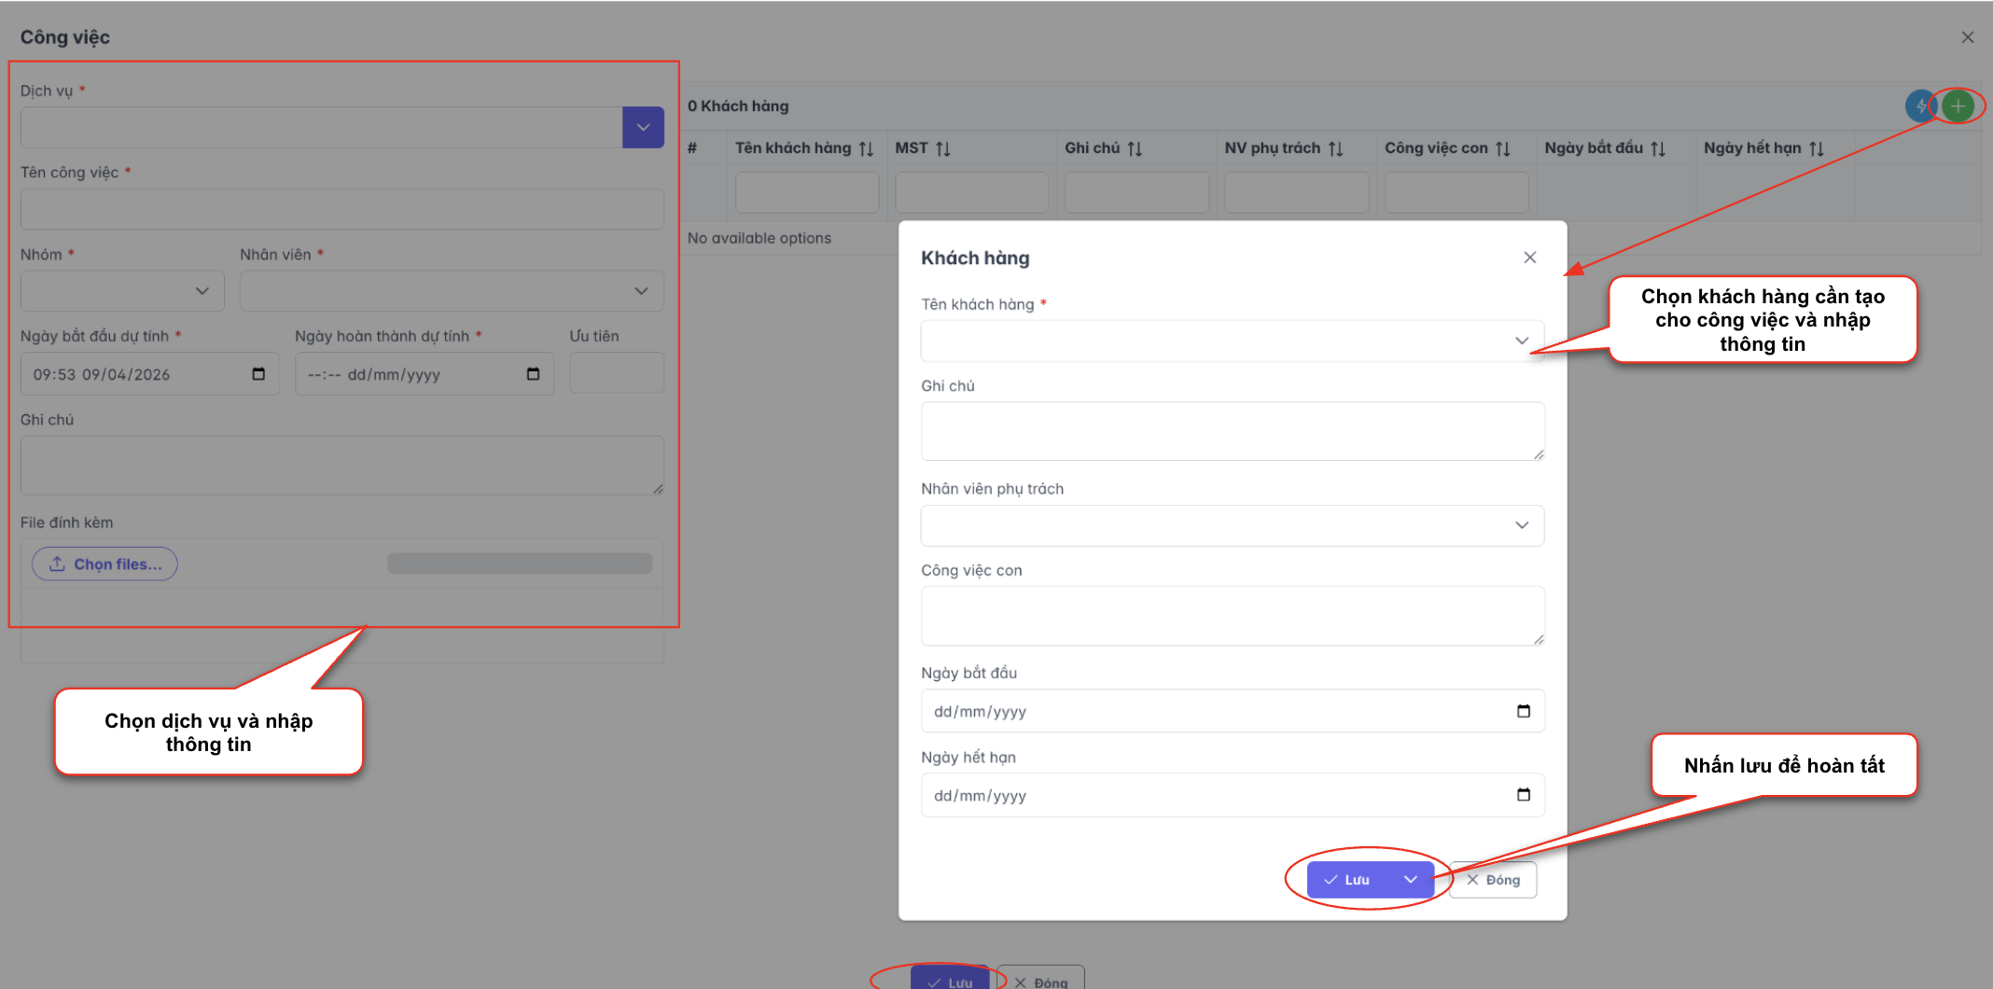Click Đóng button in Khách hàng dialog

tap(1493, 880)
